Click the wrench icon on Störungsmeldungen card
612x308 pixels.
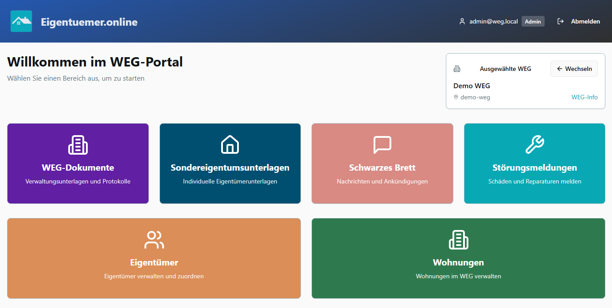coord(534,145)
